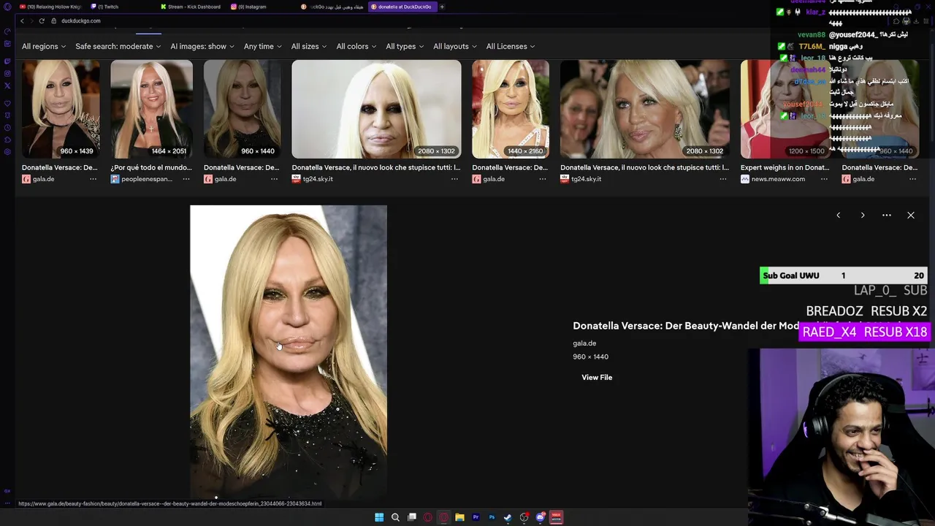This screenshot has height=526, width=935.
Task: Open new browser tab with plus button
Action: [442, 7]
